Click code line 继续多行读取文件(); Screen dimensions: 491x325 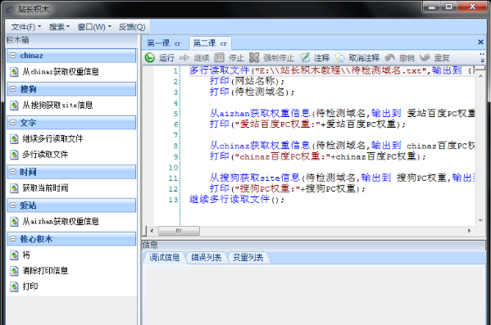237,200
